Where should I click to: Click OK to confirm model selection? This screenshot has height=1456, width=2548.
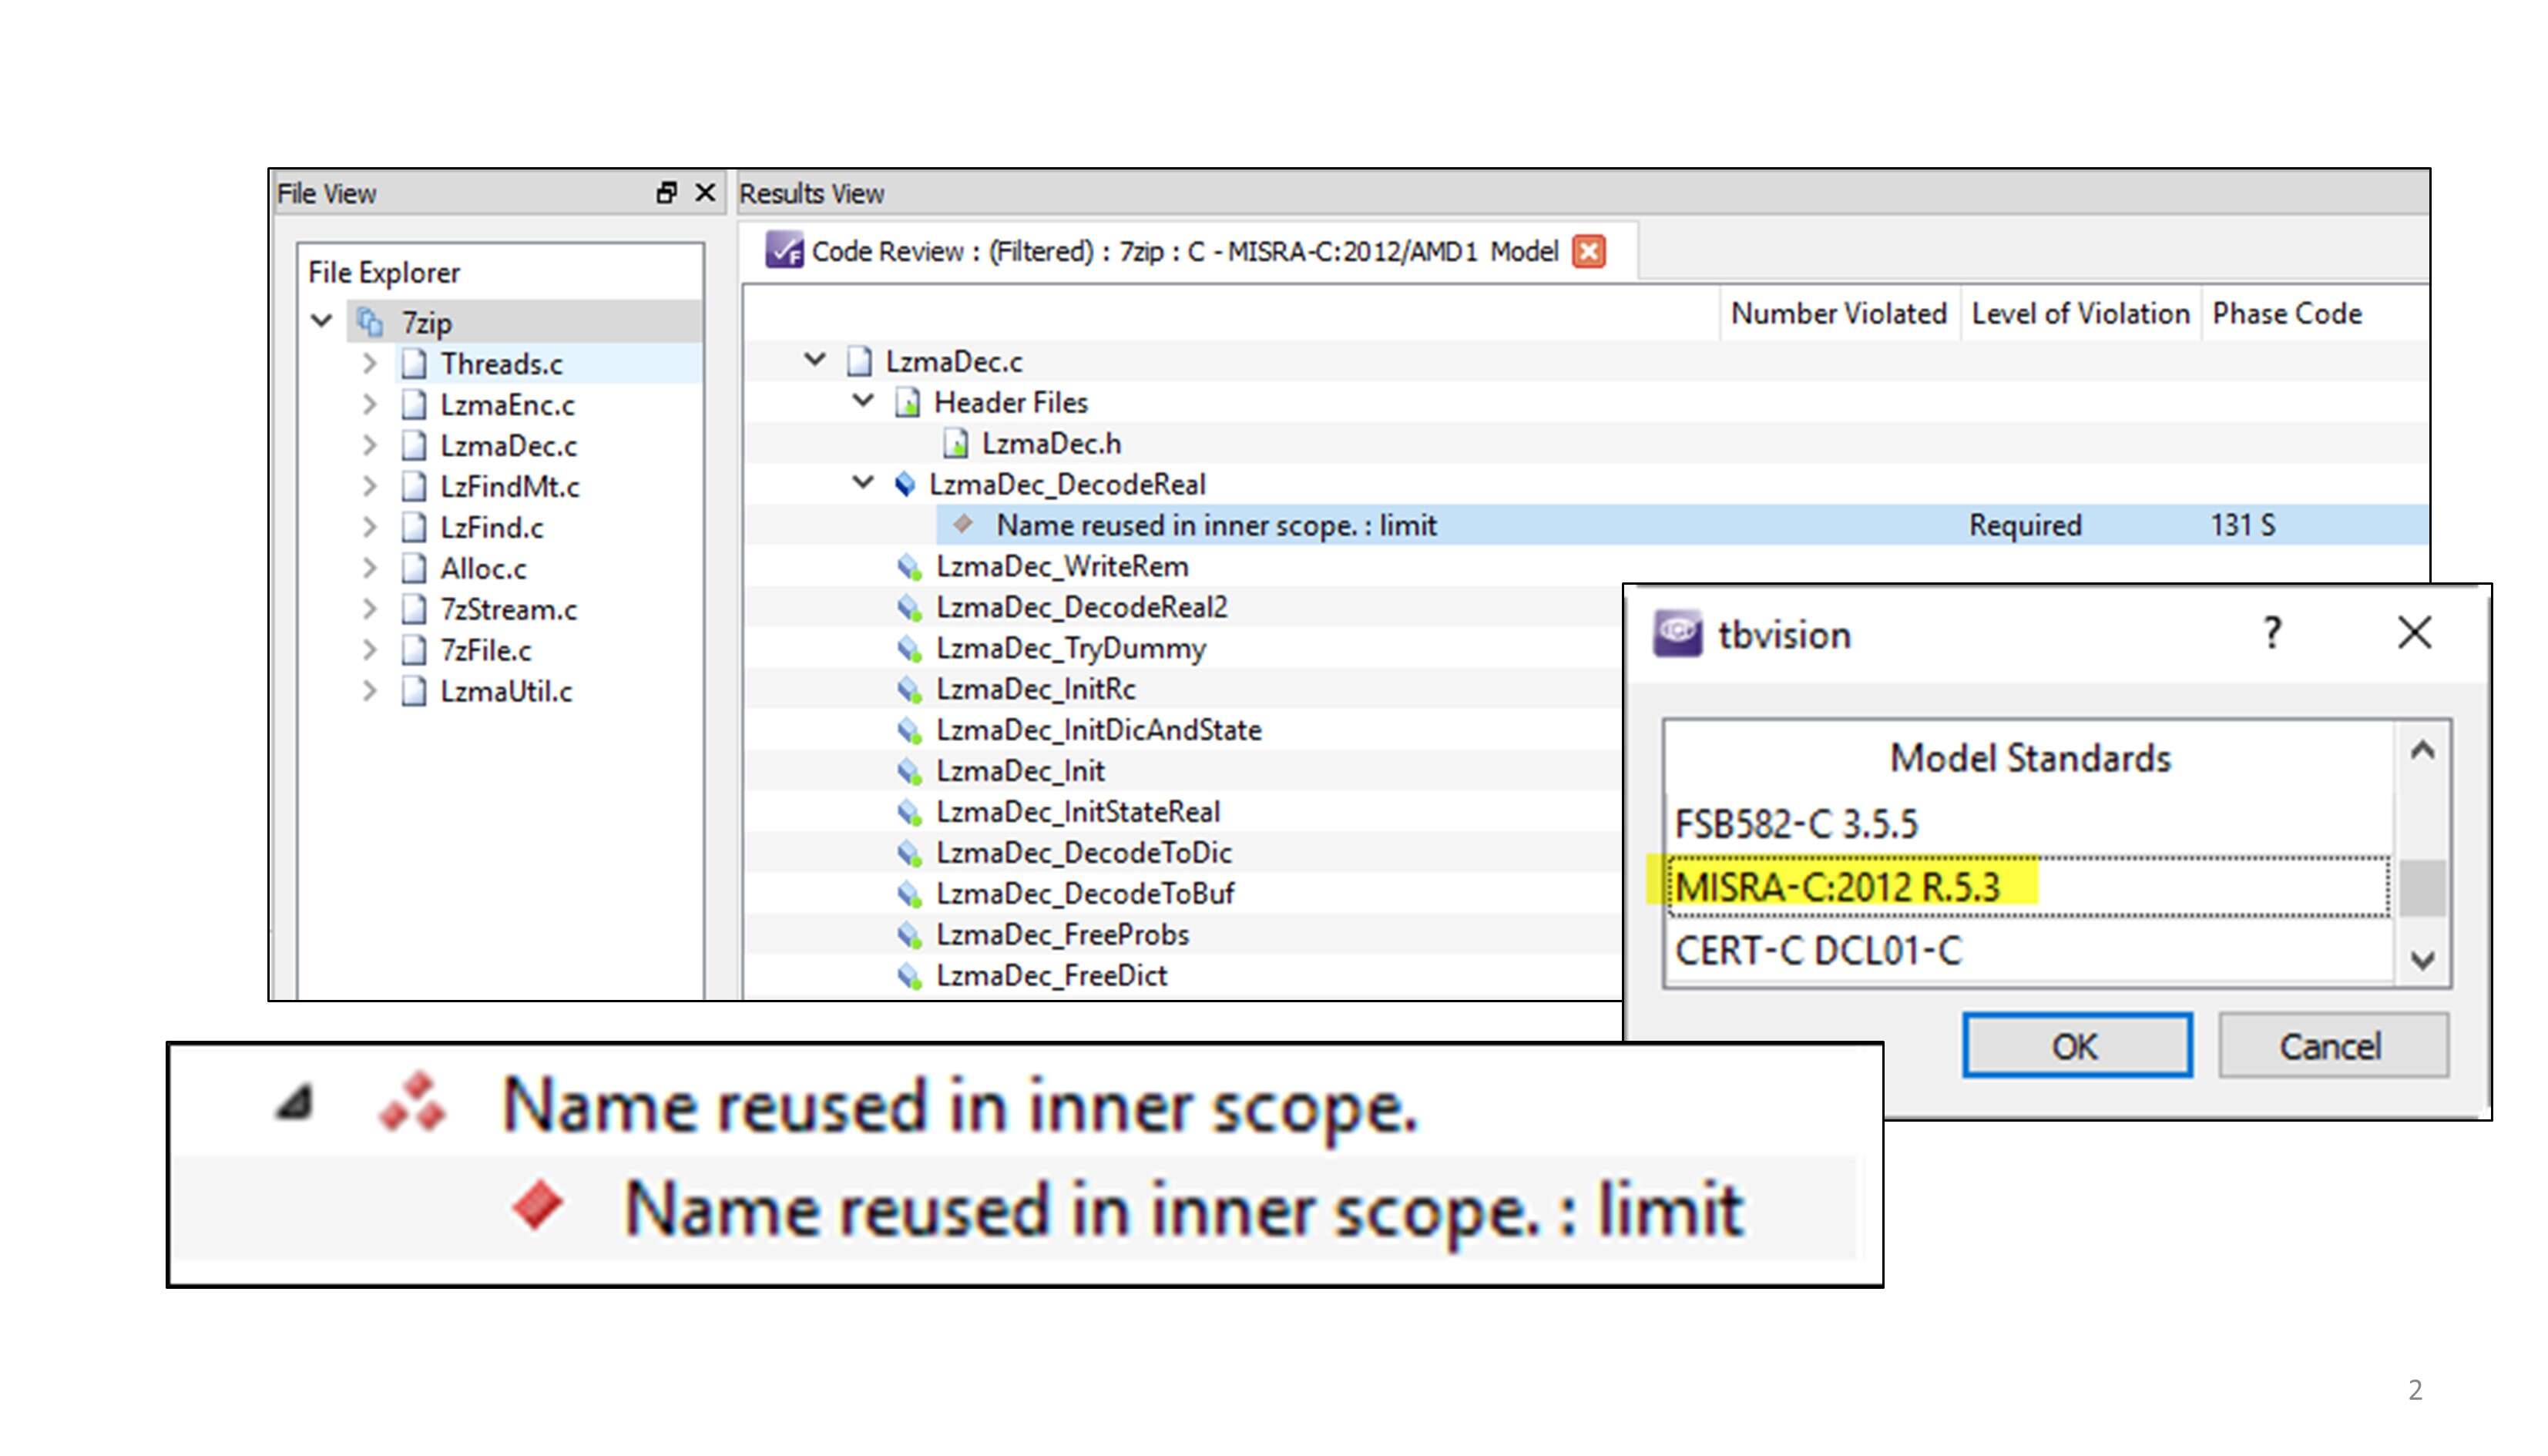pos(2077,1045)
